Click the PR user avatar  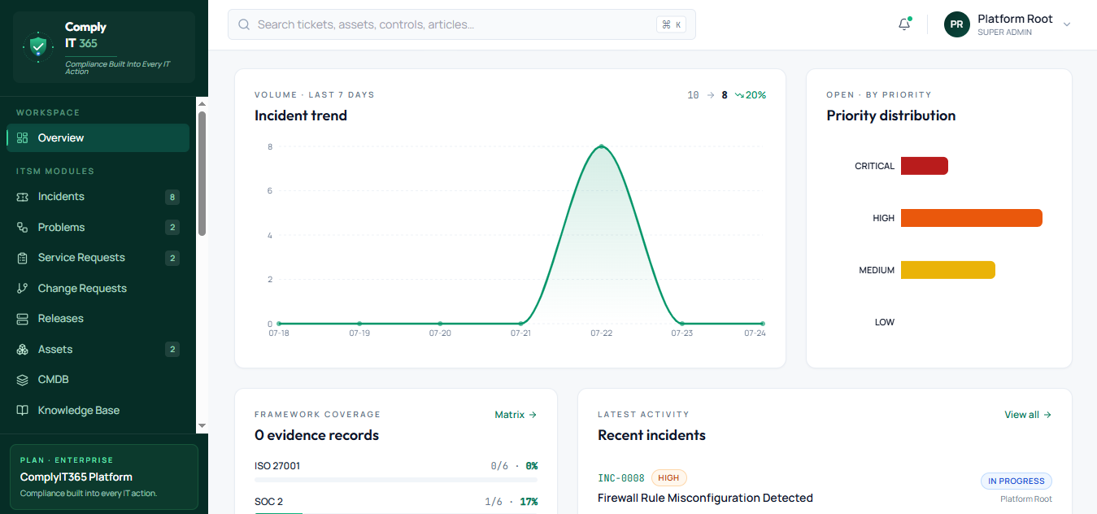tap(957, 24)
